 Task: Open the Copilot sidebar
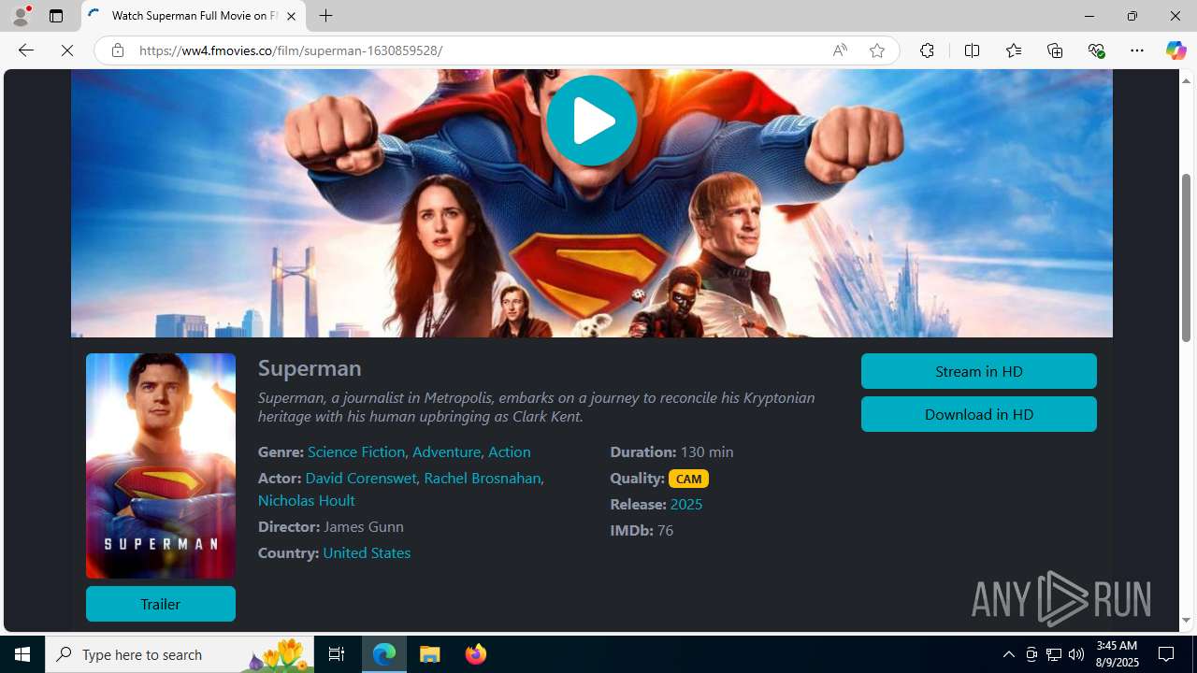1175,50
